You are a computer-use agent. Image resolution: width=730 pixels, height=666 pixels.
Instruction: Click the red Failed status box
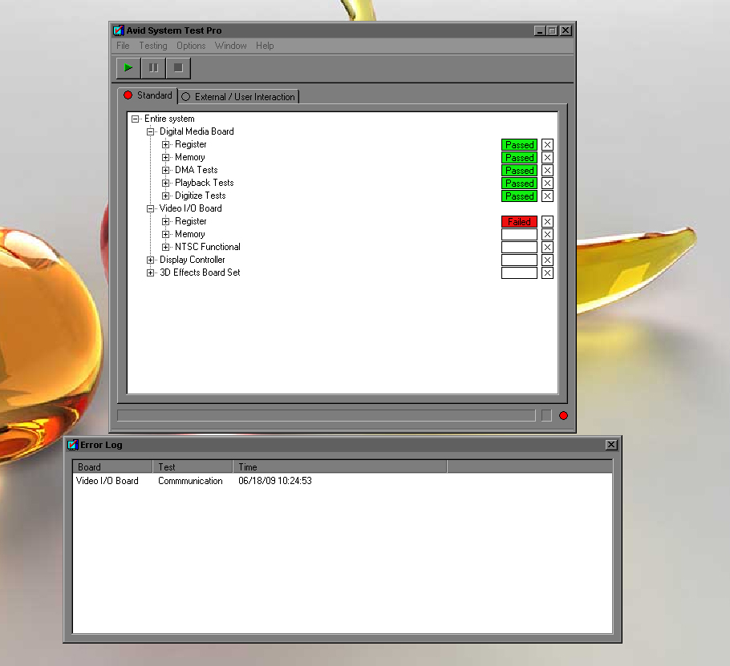[519, 222]
